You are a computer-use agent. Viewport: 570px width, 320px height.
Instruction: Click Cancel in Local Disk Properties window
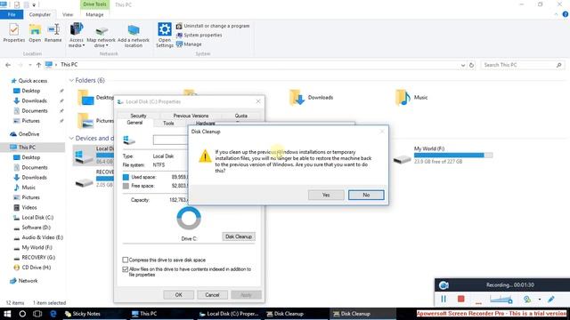click(212, 295)
